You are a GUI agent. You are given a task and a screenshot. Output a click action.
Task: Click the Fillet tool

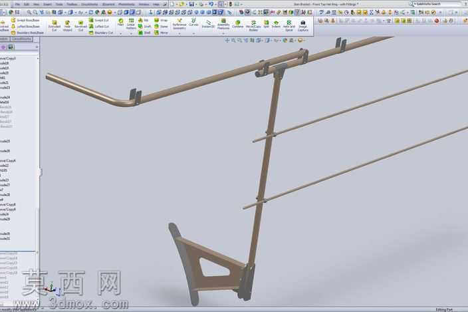tap(120, 22)
